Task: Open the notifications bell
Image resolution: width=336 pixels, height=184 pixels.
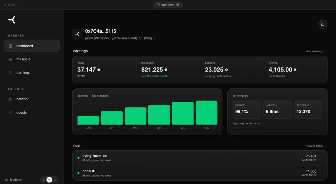Action: [323, 24]
